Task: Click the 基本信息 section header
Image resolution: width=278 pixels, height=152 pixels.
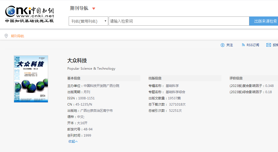Action: pos(74,78)
